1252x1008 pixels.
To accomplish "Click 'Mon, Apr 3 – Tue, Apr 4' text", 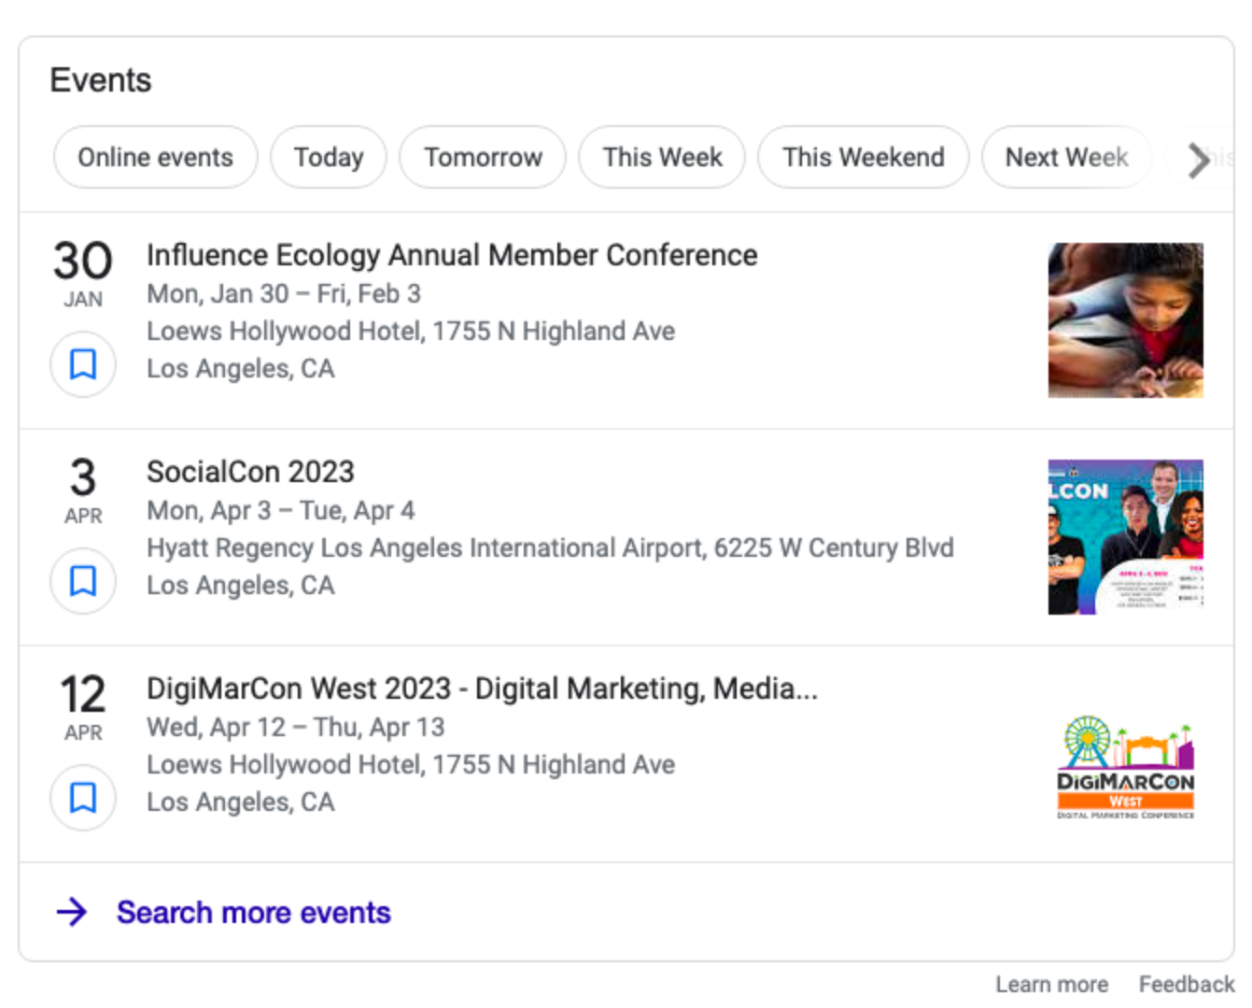I will 280,510.
